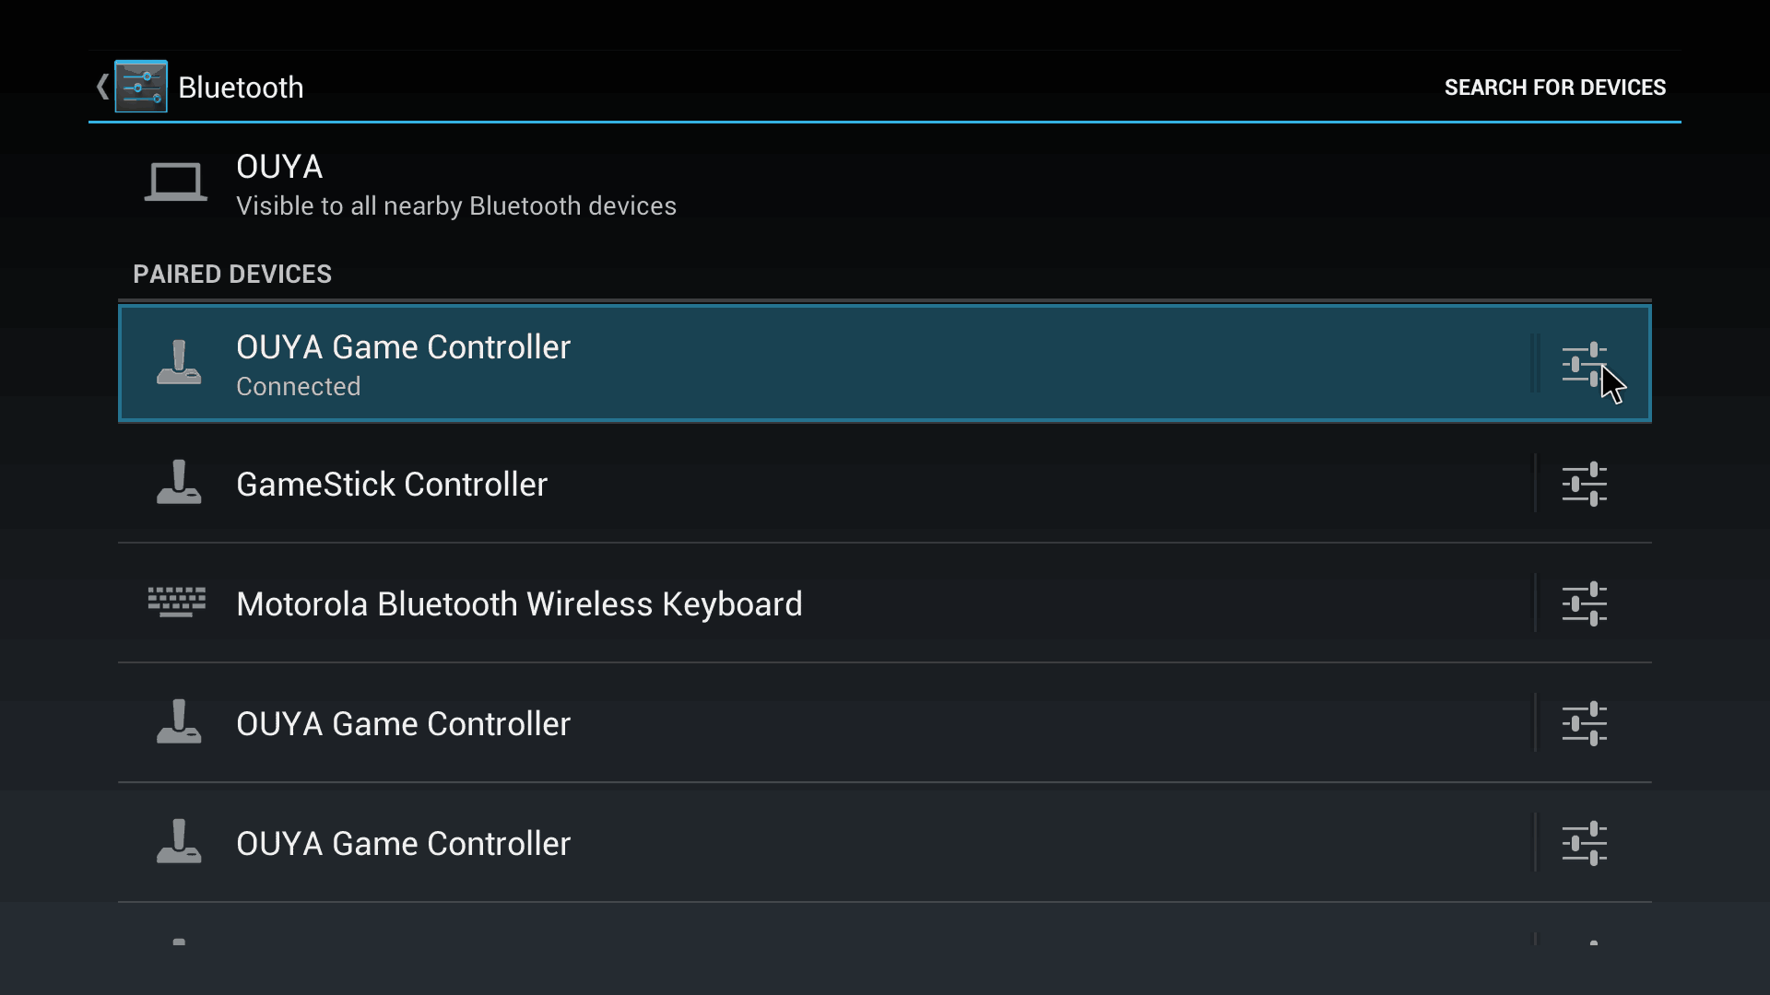Viewport: 1770px width, 995px height.
Task: Click the OUYA device name text
Action: click(x=279, y=167)
